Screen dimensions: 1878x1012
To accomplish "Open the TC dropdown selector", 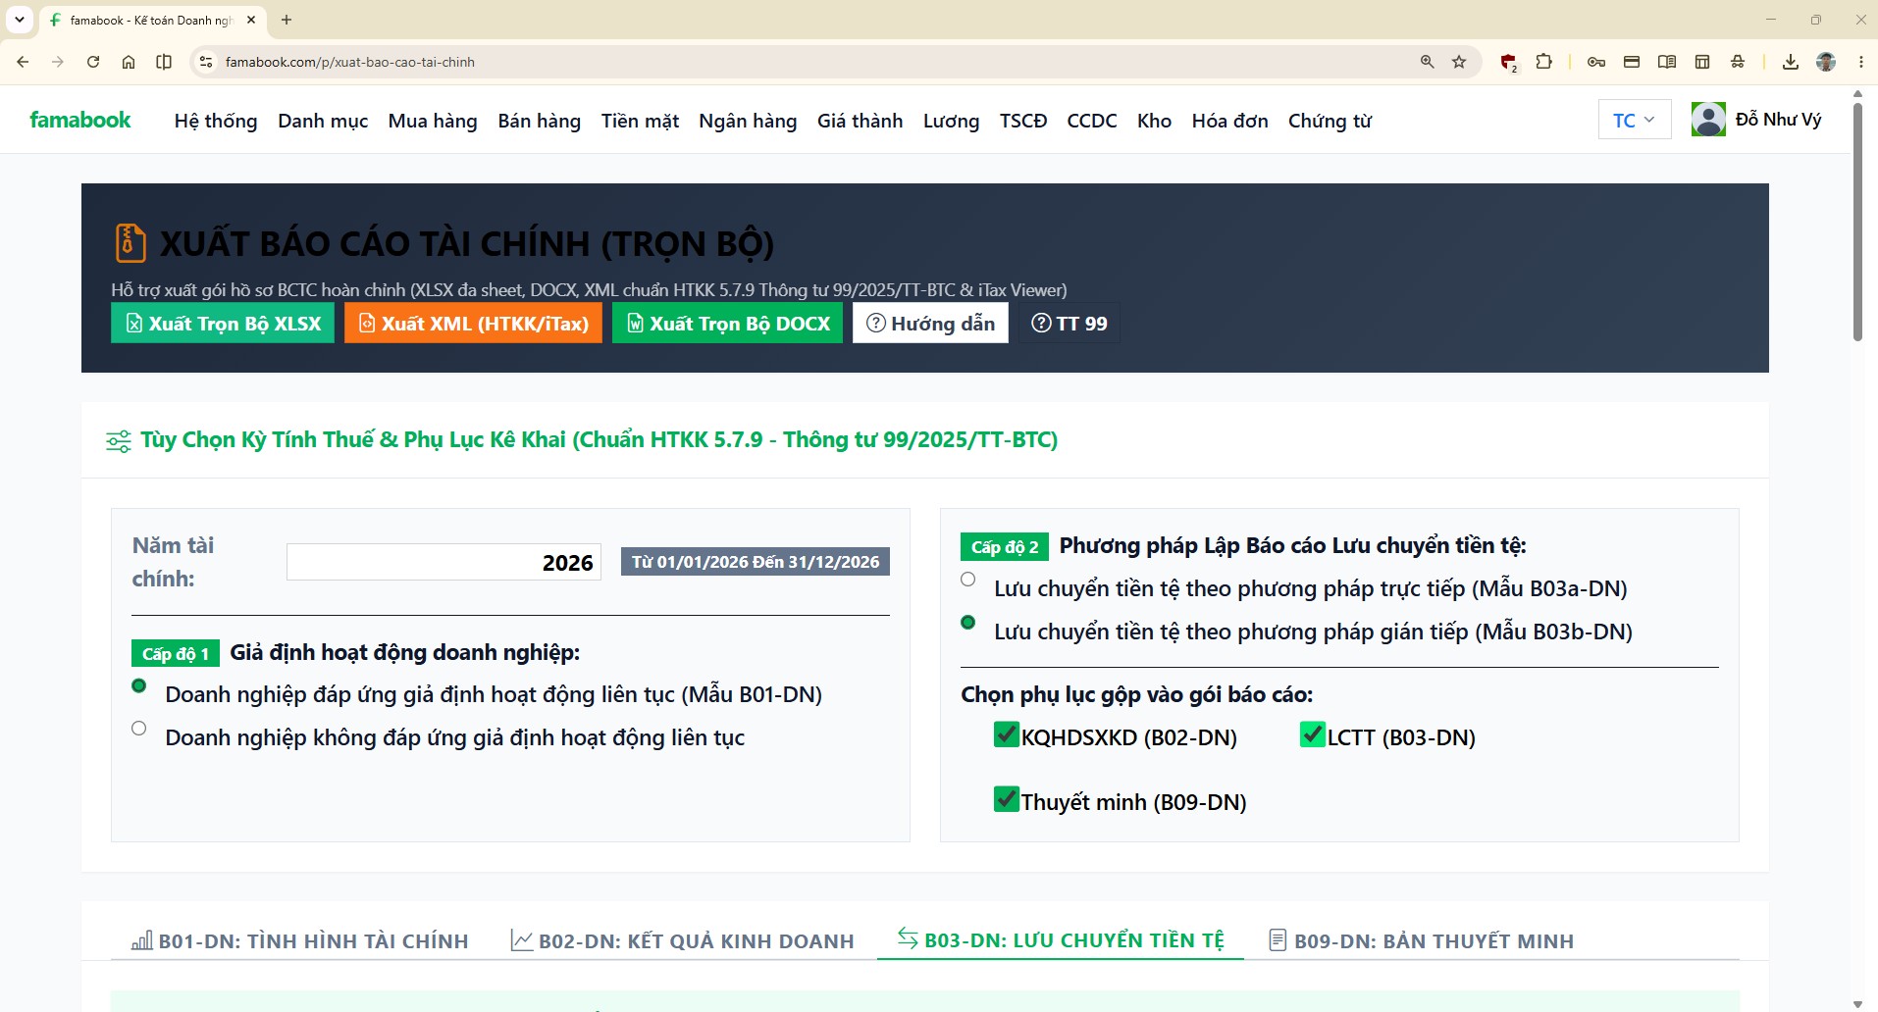I will [1635, 120].
